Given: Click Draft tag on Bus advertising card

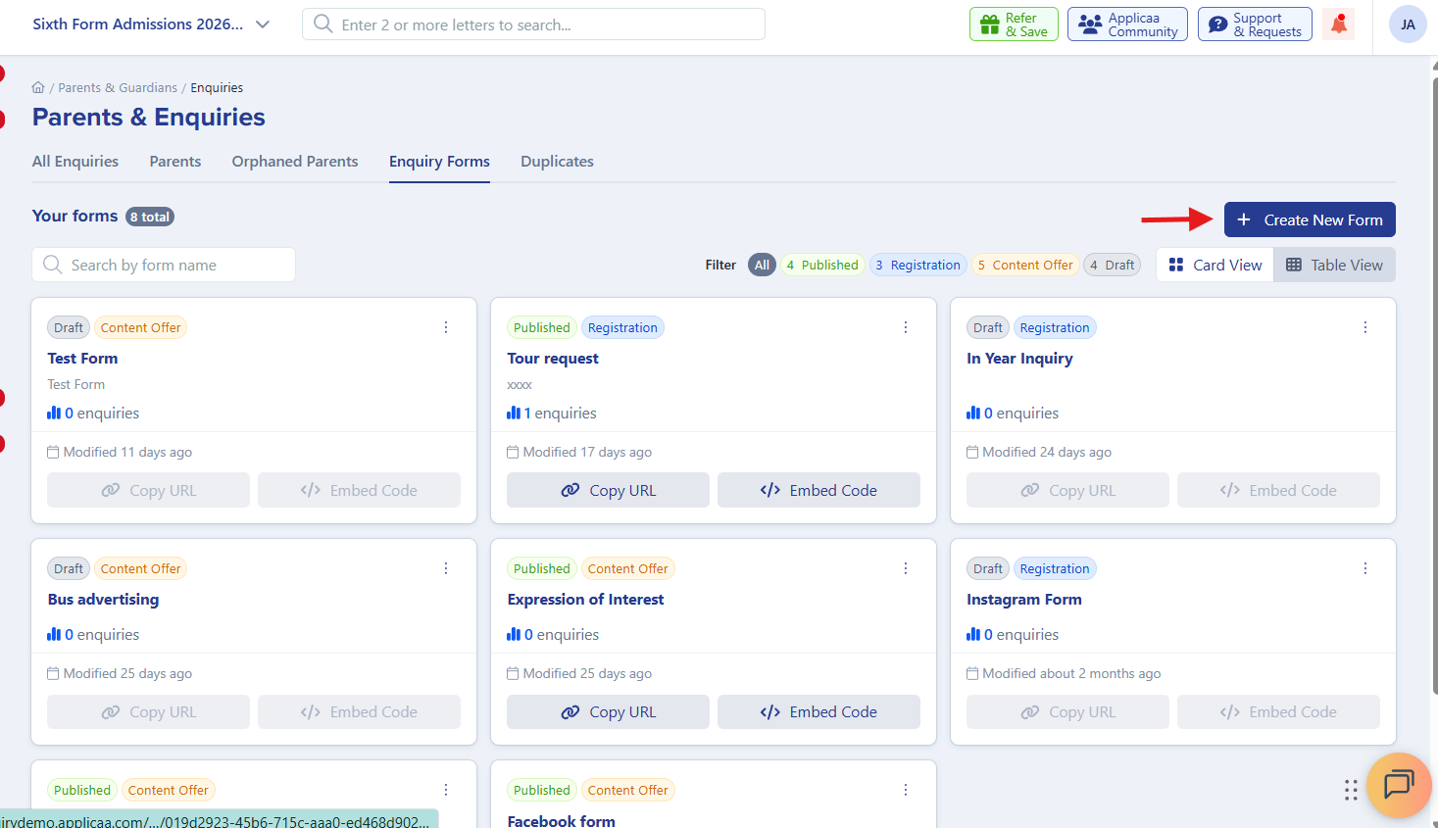Looking at the screenshot, I should click(x=69, y=568).
